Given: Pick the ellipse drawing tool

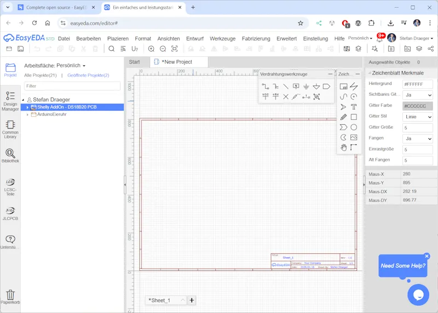Looking at the screenshot, I should [x=354, y=127].
